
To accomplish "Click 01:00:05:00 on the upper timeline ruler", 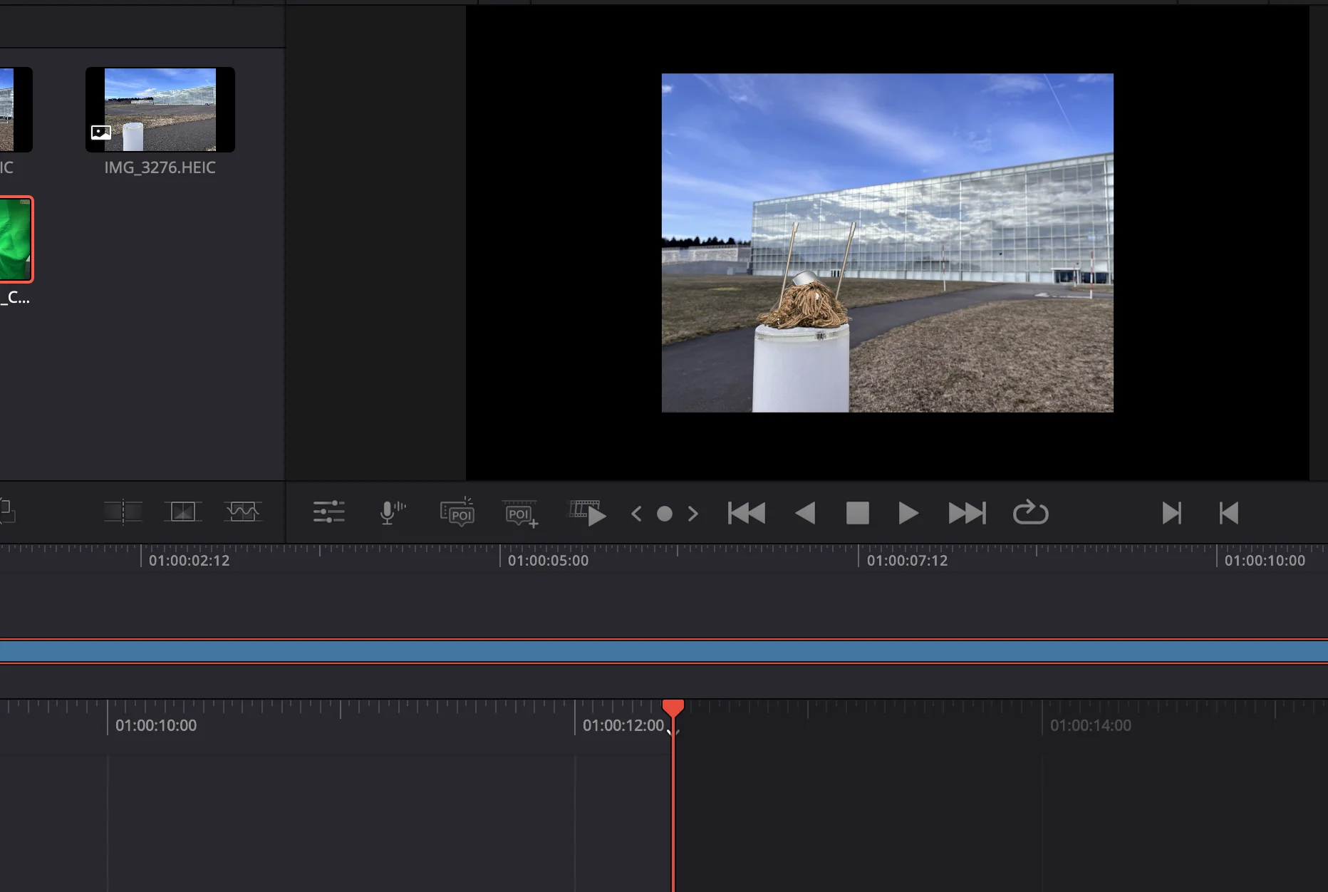I will 549,561.
